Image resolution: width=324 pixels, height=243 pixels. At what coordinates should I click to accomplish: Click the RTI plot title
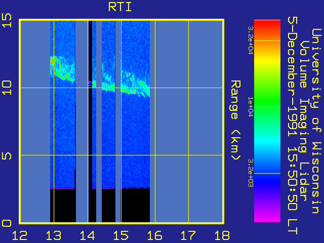(120, 7)
